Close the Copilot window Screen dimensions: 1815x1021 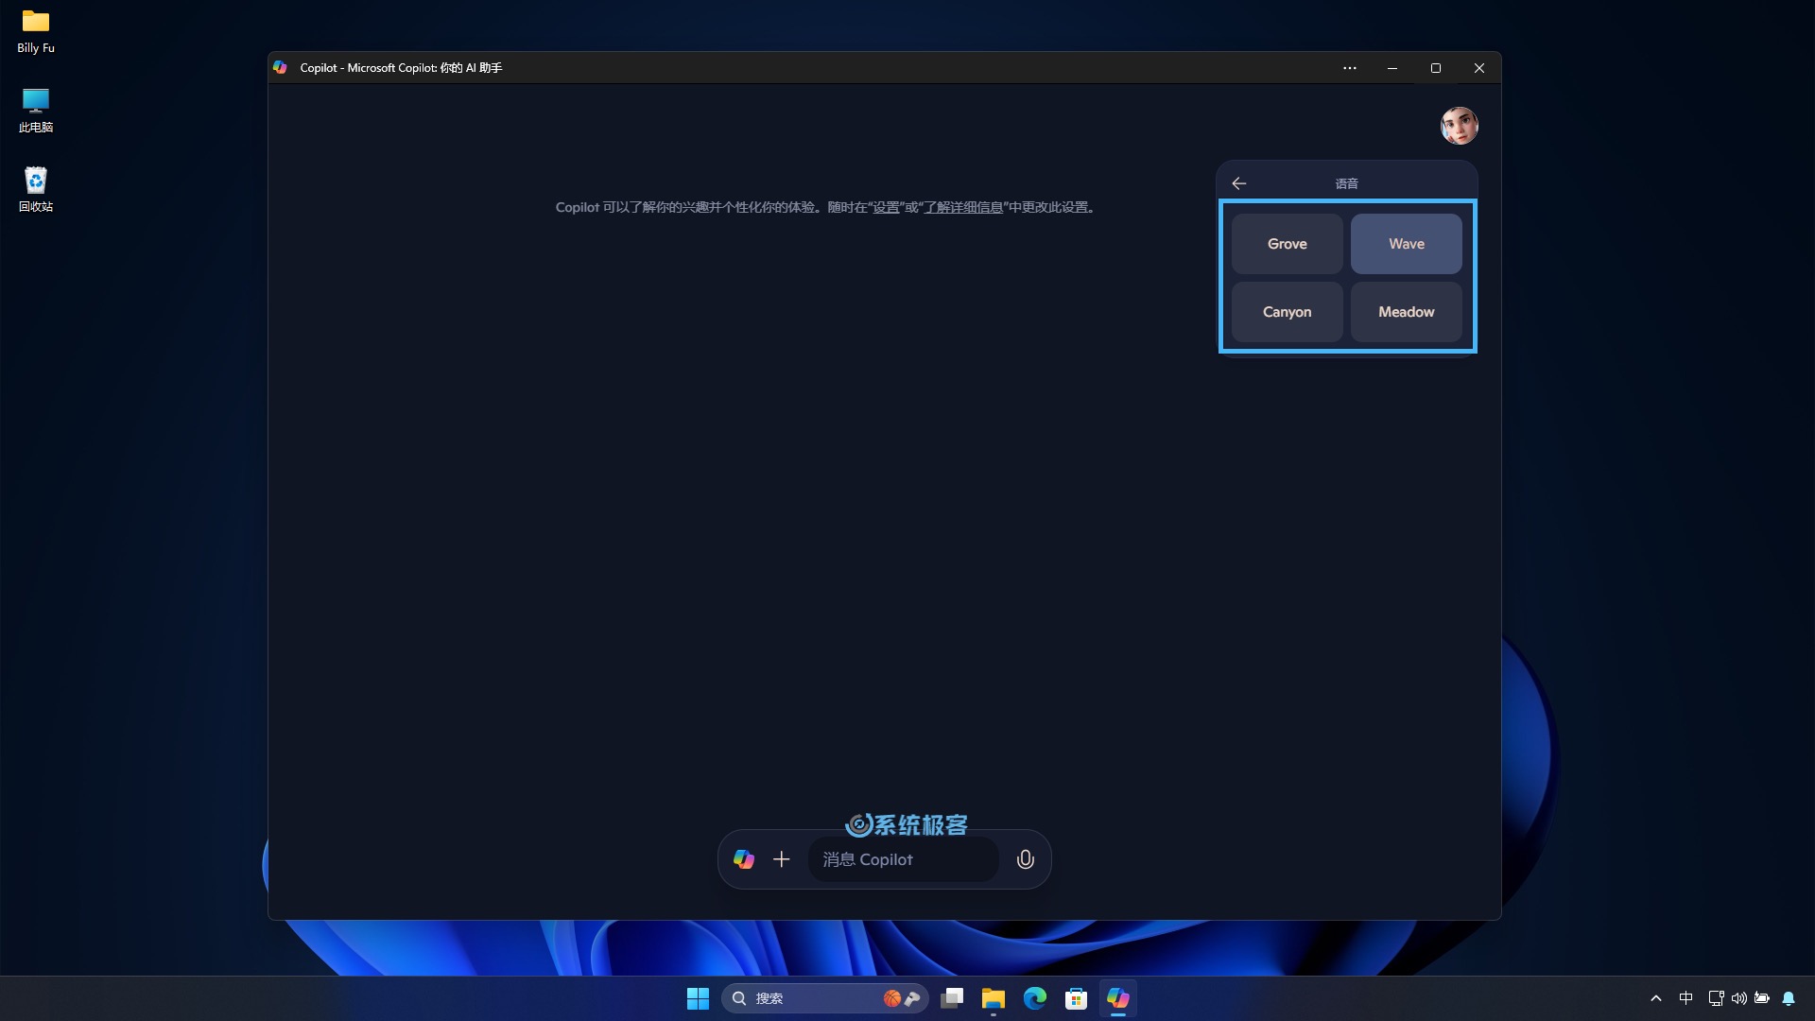(1479, 68)
